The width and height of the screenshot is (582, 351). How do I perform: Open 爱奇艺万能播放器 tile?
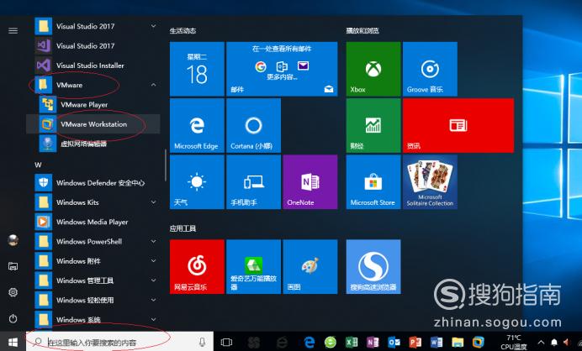[253, 266]
